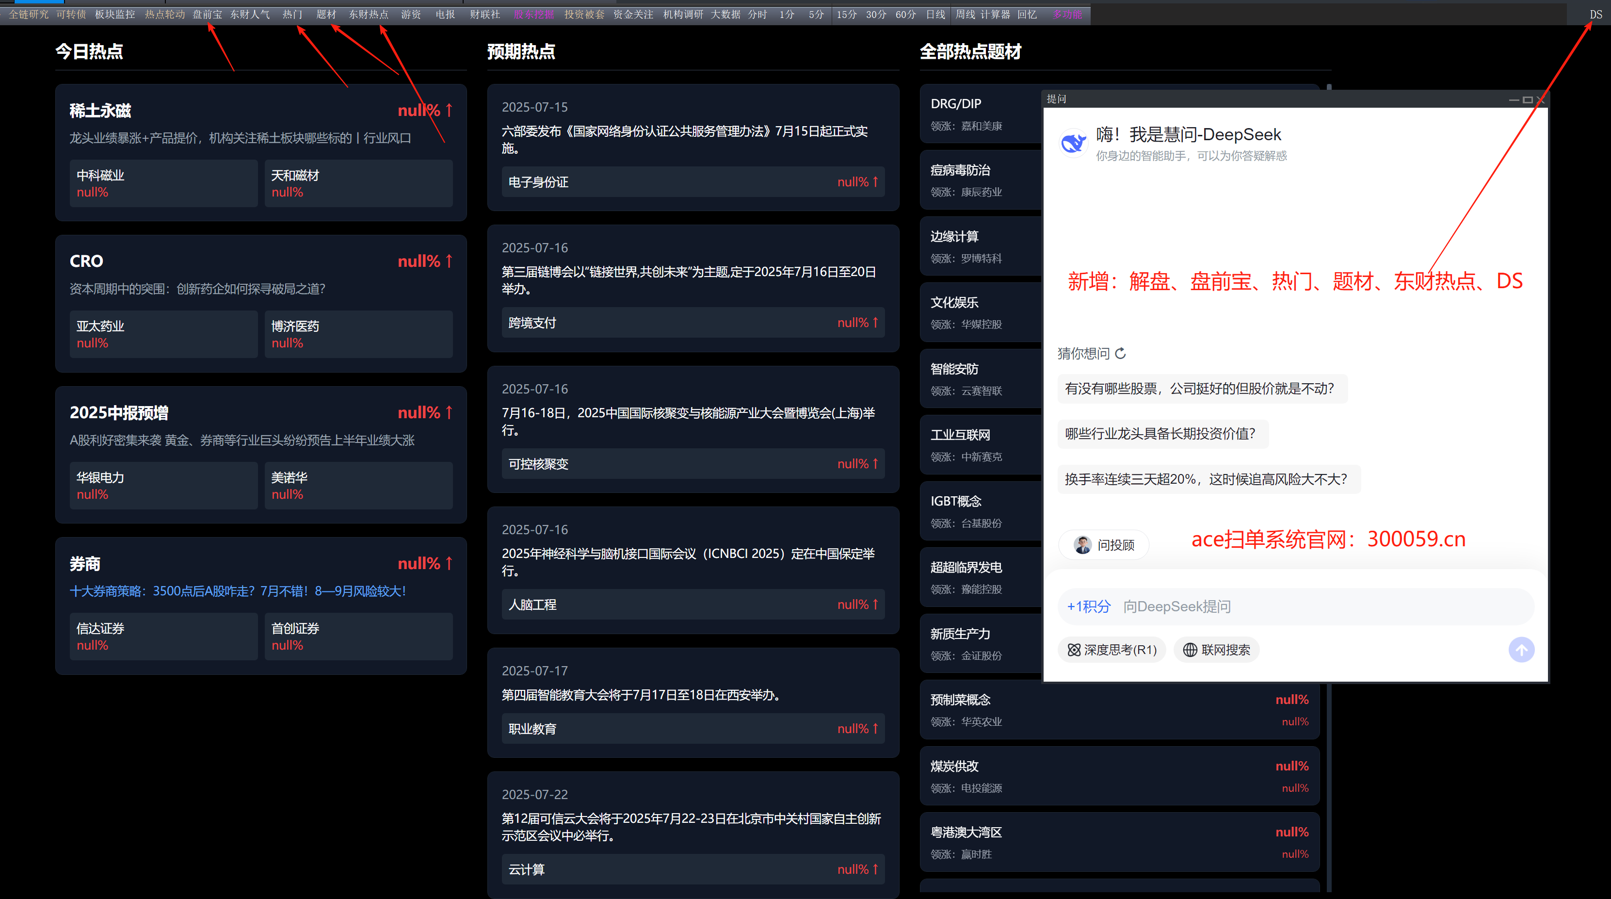
Task: Open the 回忆 tool
Action: (1027, 15)
